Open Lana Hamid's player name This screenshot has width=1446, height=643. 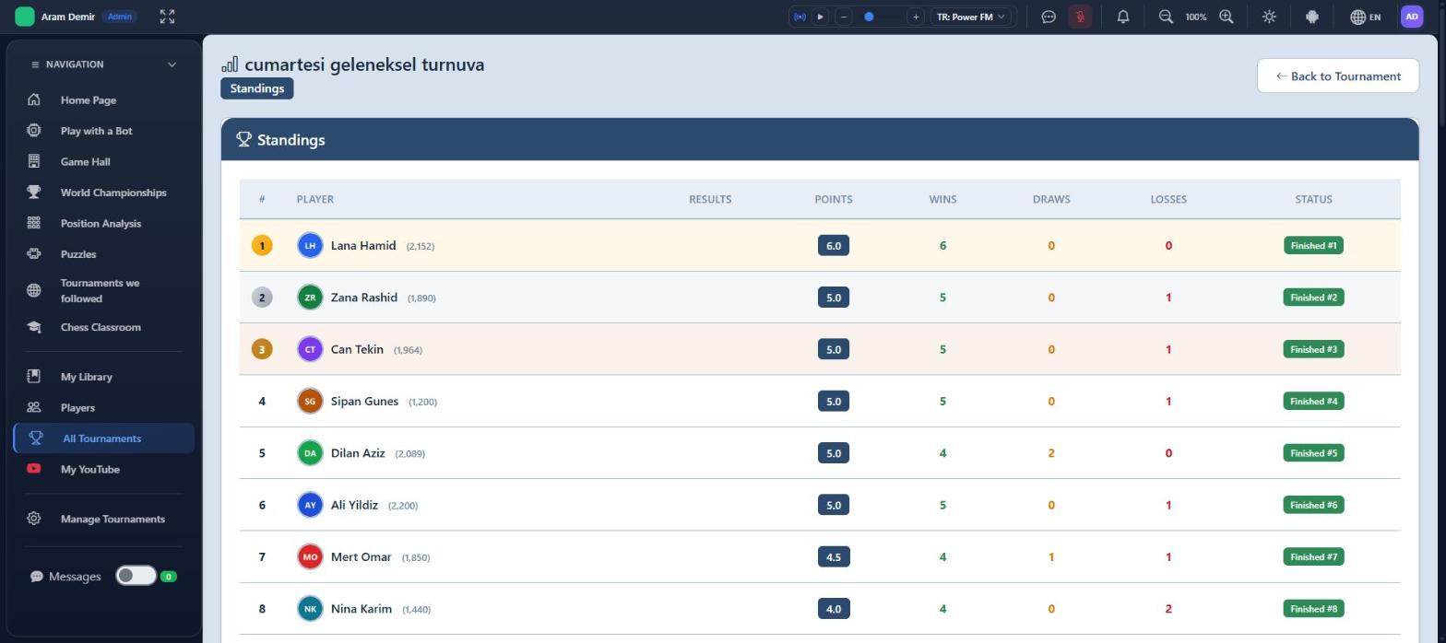click(x=363, y=245)
